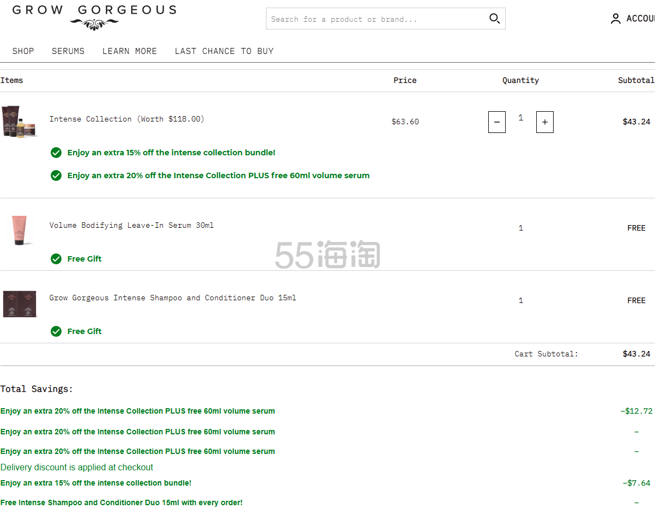Select 'Enjoy an extra 20% off' item message

[219, 175]
